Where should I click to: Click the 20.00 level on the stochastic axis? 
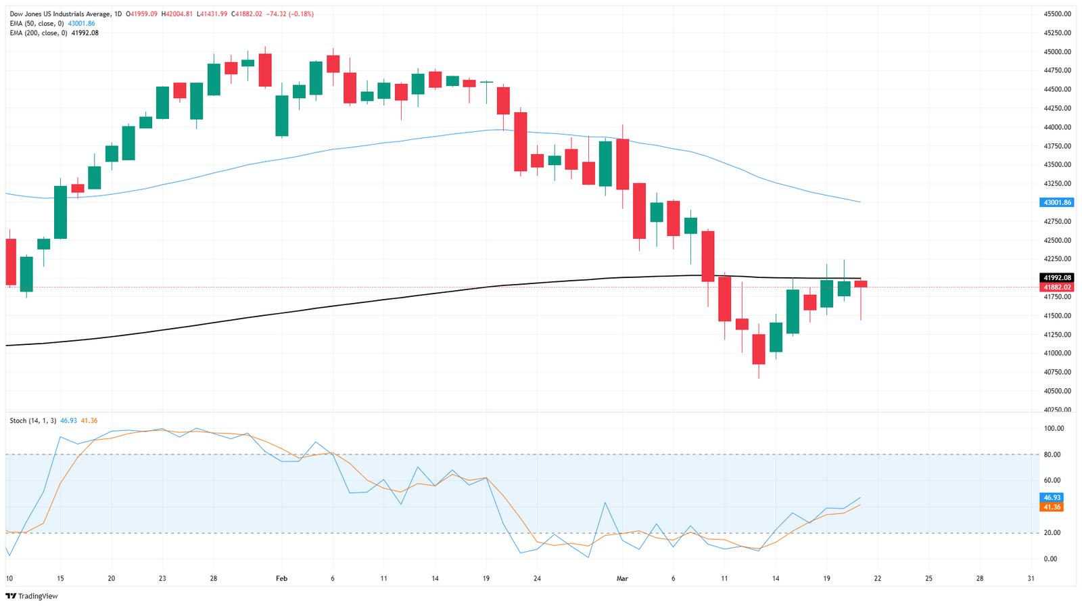(x=1053, y=533)
